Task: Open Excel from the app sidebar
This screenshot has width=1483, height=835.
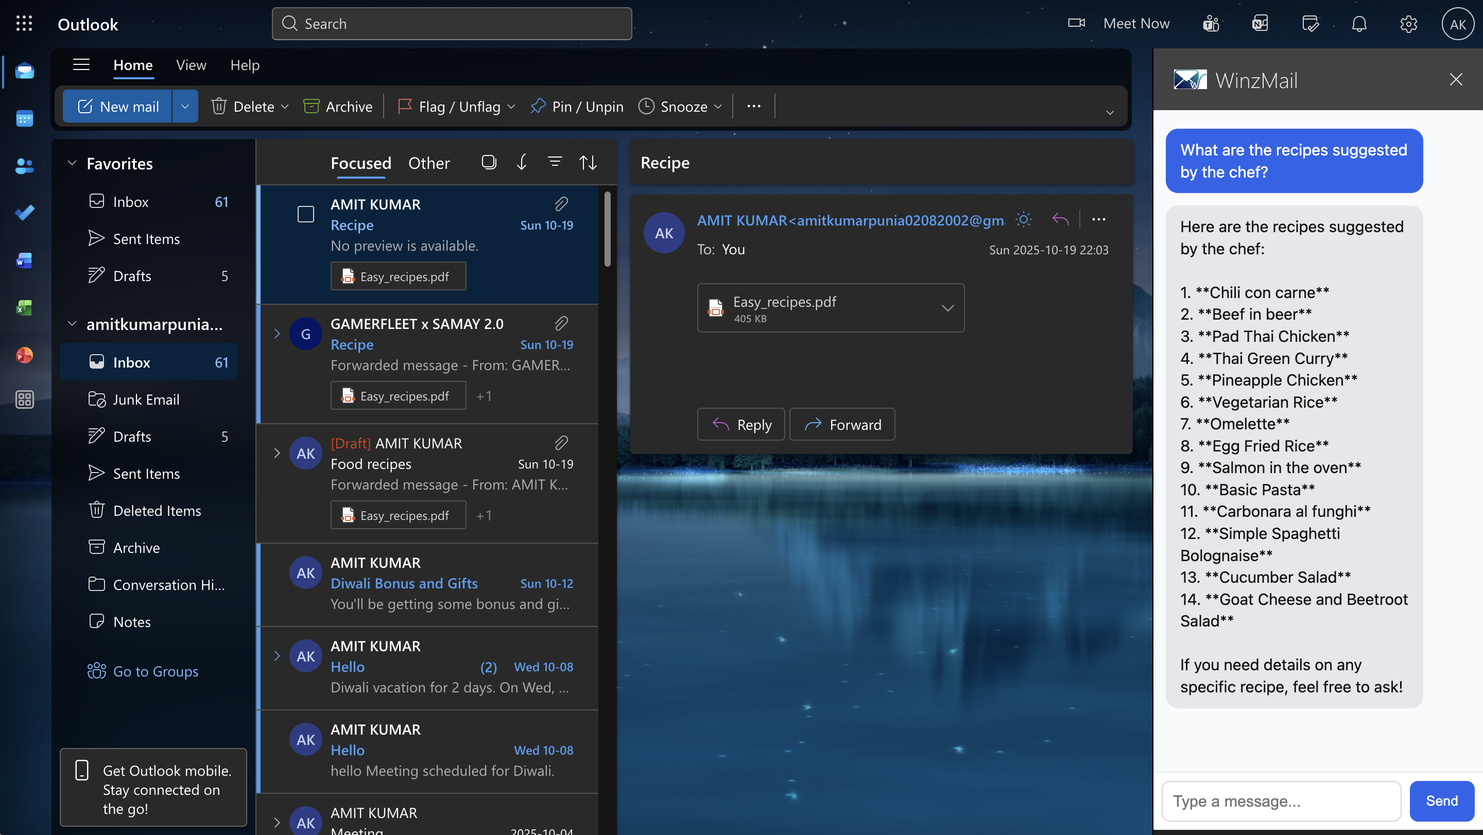Action: [24, 307]
